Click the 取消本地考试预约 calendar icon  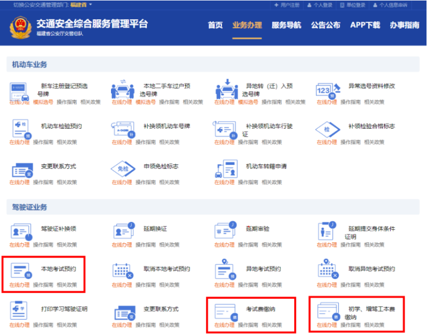coord(123,271)
